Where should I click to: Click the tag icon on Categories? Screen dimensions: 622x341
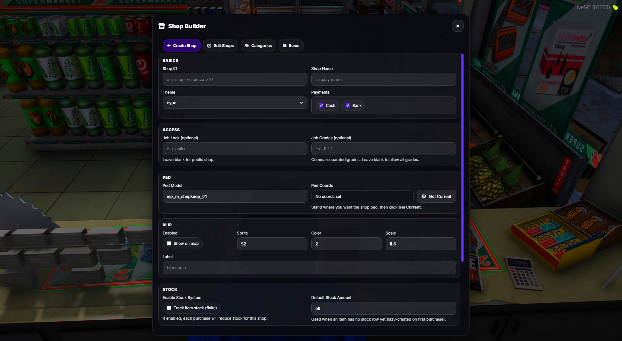247,46
